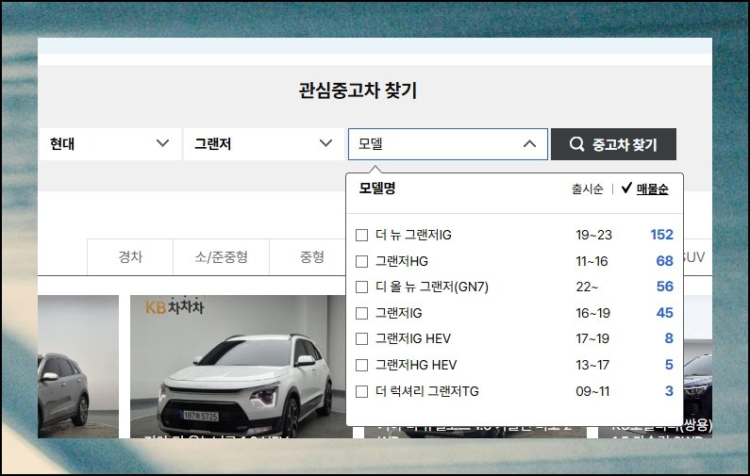Click the chevron arrow next to 그랜저
The height and width of the screenshot is (476, 750).
coord(325,143)
